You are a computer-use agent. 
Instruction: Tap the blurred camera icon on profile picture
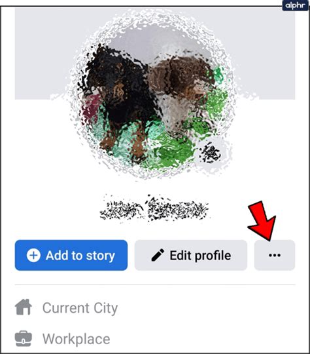point(211,153)
